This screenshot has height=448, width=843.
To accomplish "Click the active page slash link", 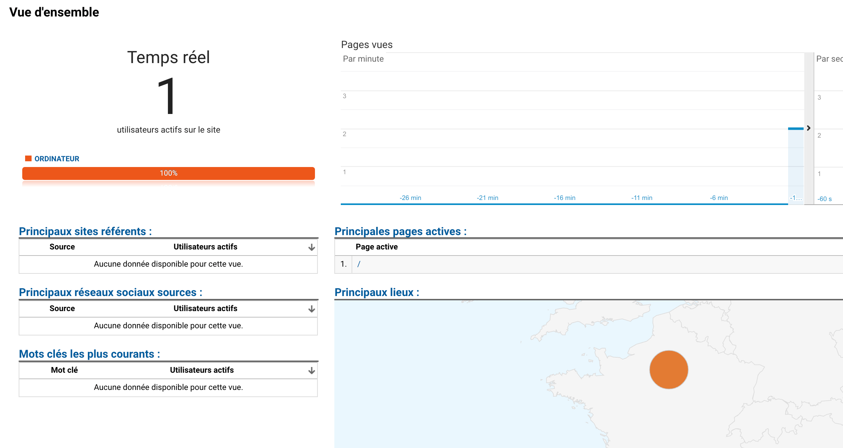I will pyautogui.click(x=359, y=264).
